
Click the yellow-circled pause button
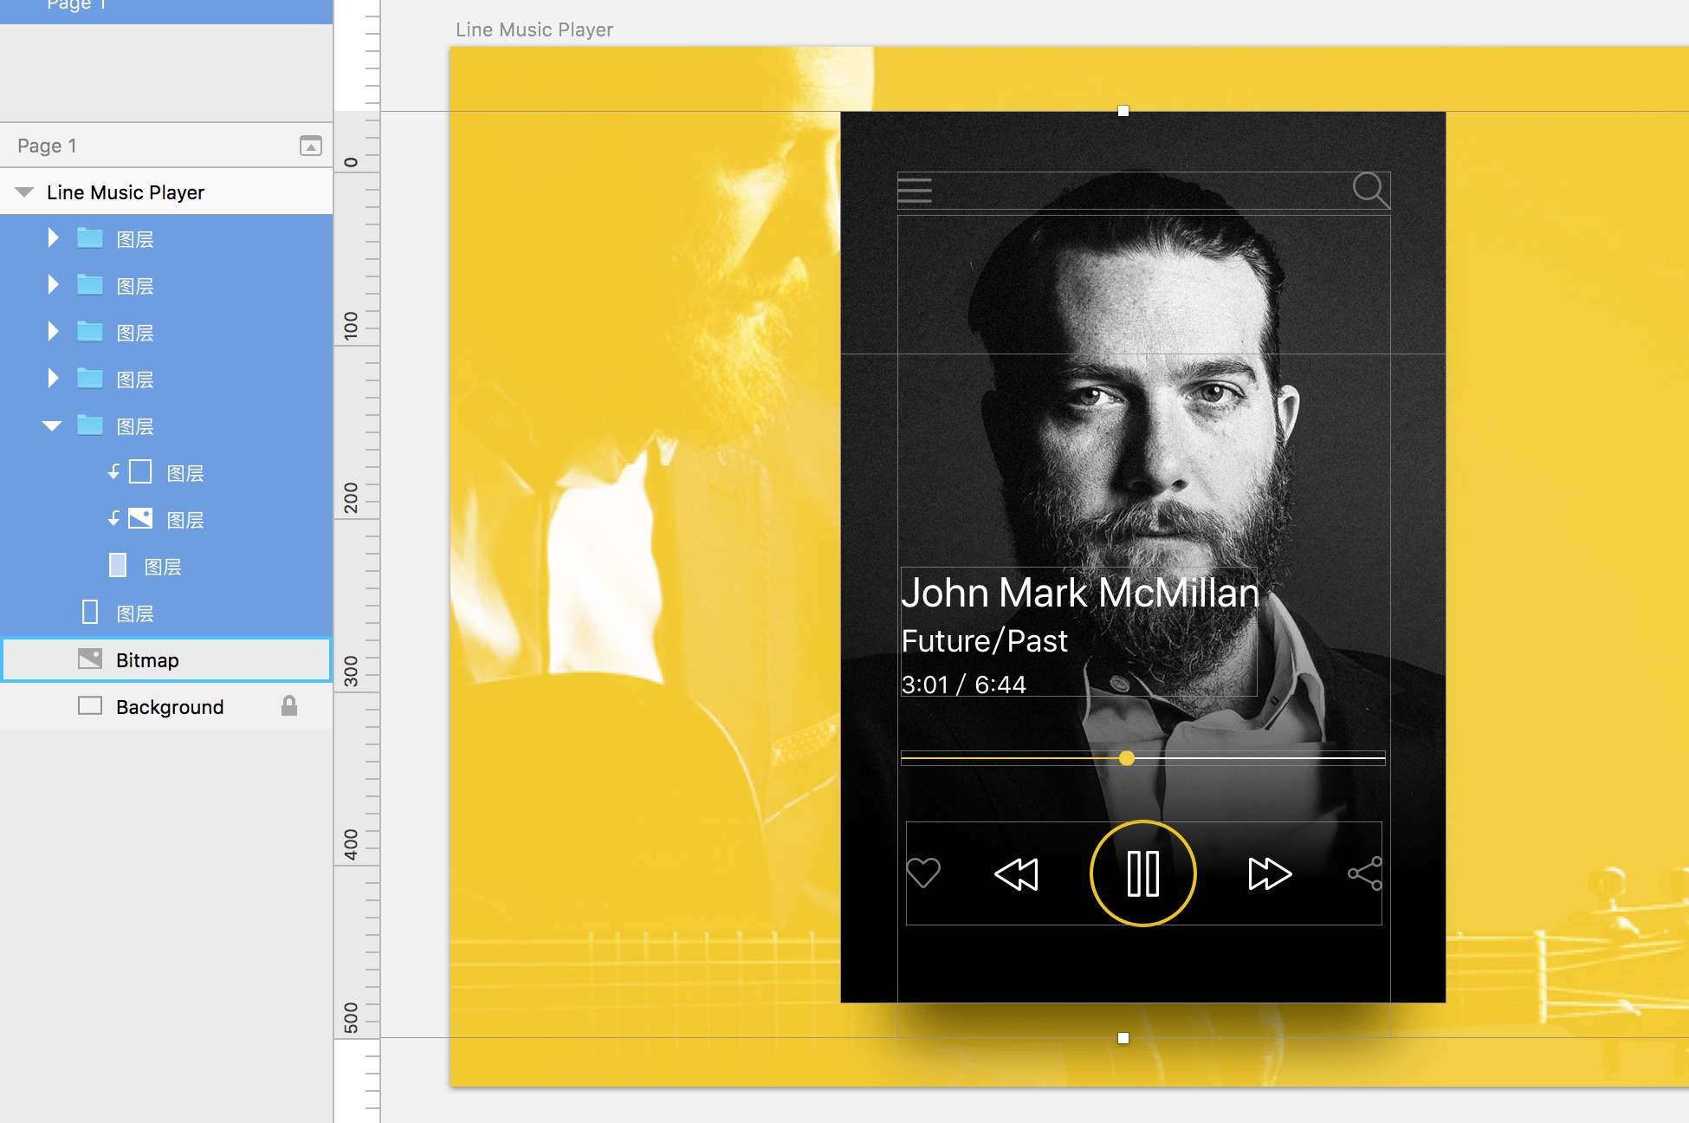click(1143, 873)
